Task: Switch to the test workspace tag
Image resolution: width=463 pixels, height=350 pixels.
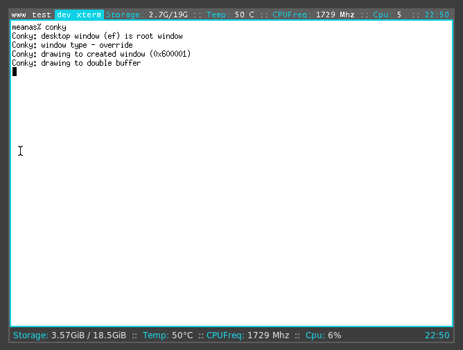Action: 42,15
